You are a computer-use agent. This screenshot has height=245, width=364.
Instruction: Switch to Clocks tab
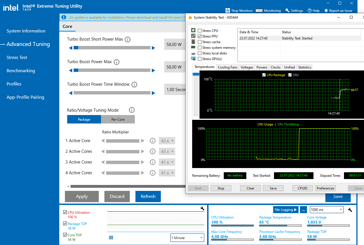(x=276, y=67)
